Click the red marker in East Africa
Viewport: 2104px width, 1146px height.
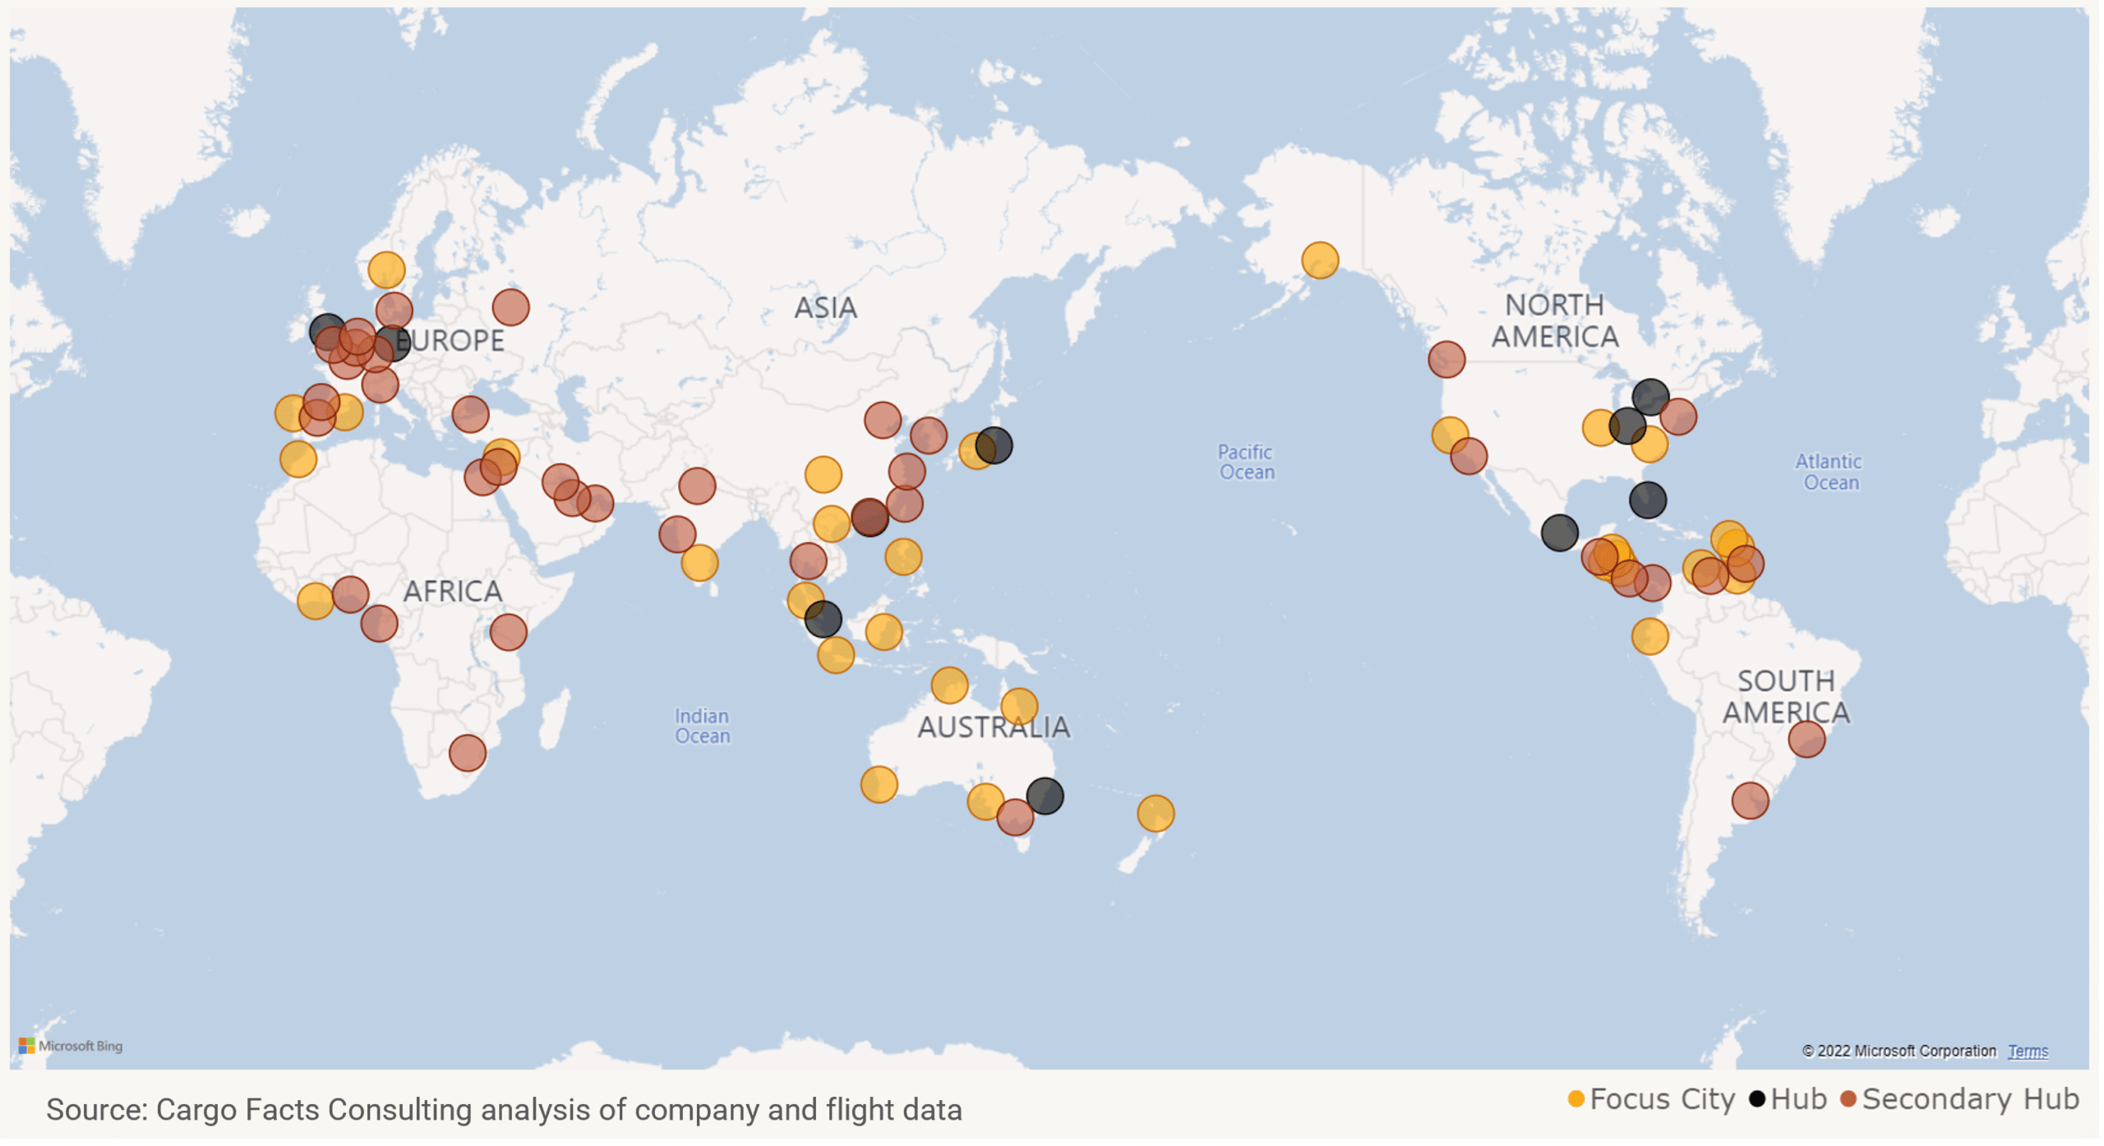(x=510, y=633)
